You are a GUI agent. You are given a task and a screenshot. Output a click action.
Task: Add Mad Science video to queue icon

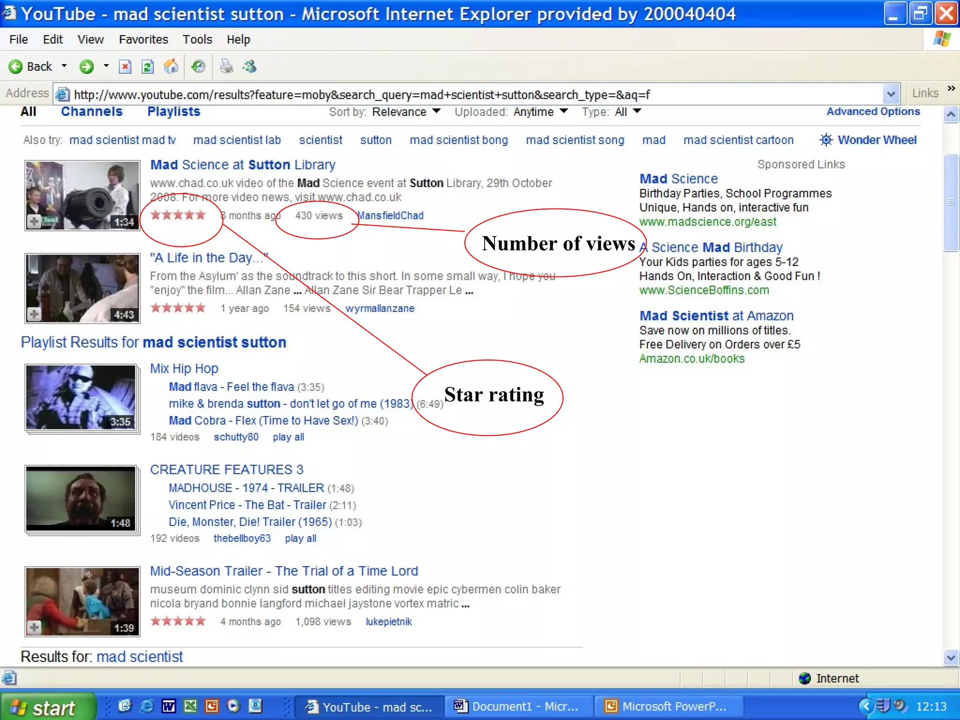34,221
